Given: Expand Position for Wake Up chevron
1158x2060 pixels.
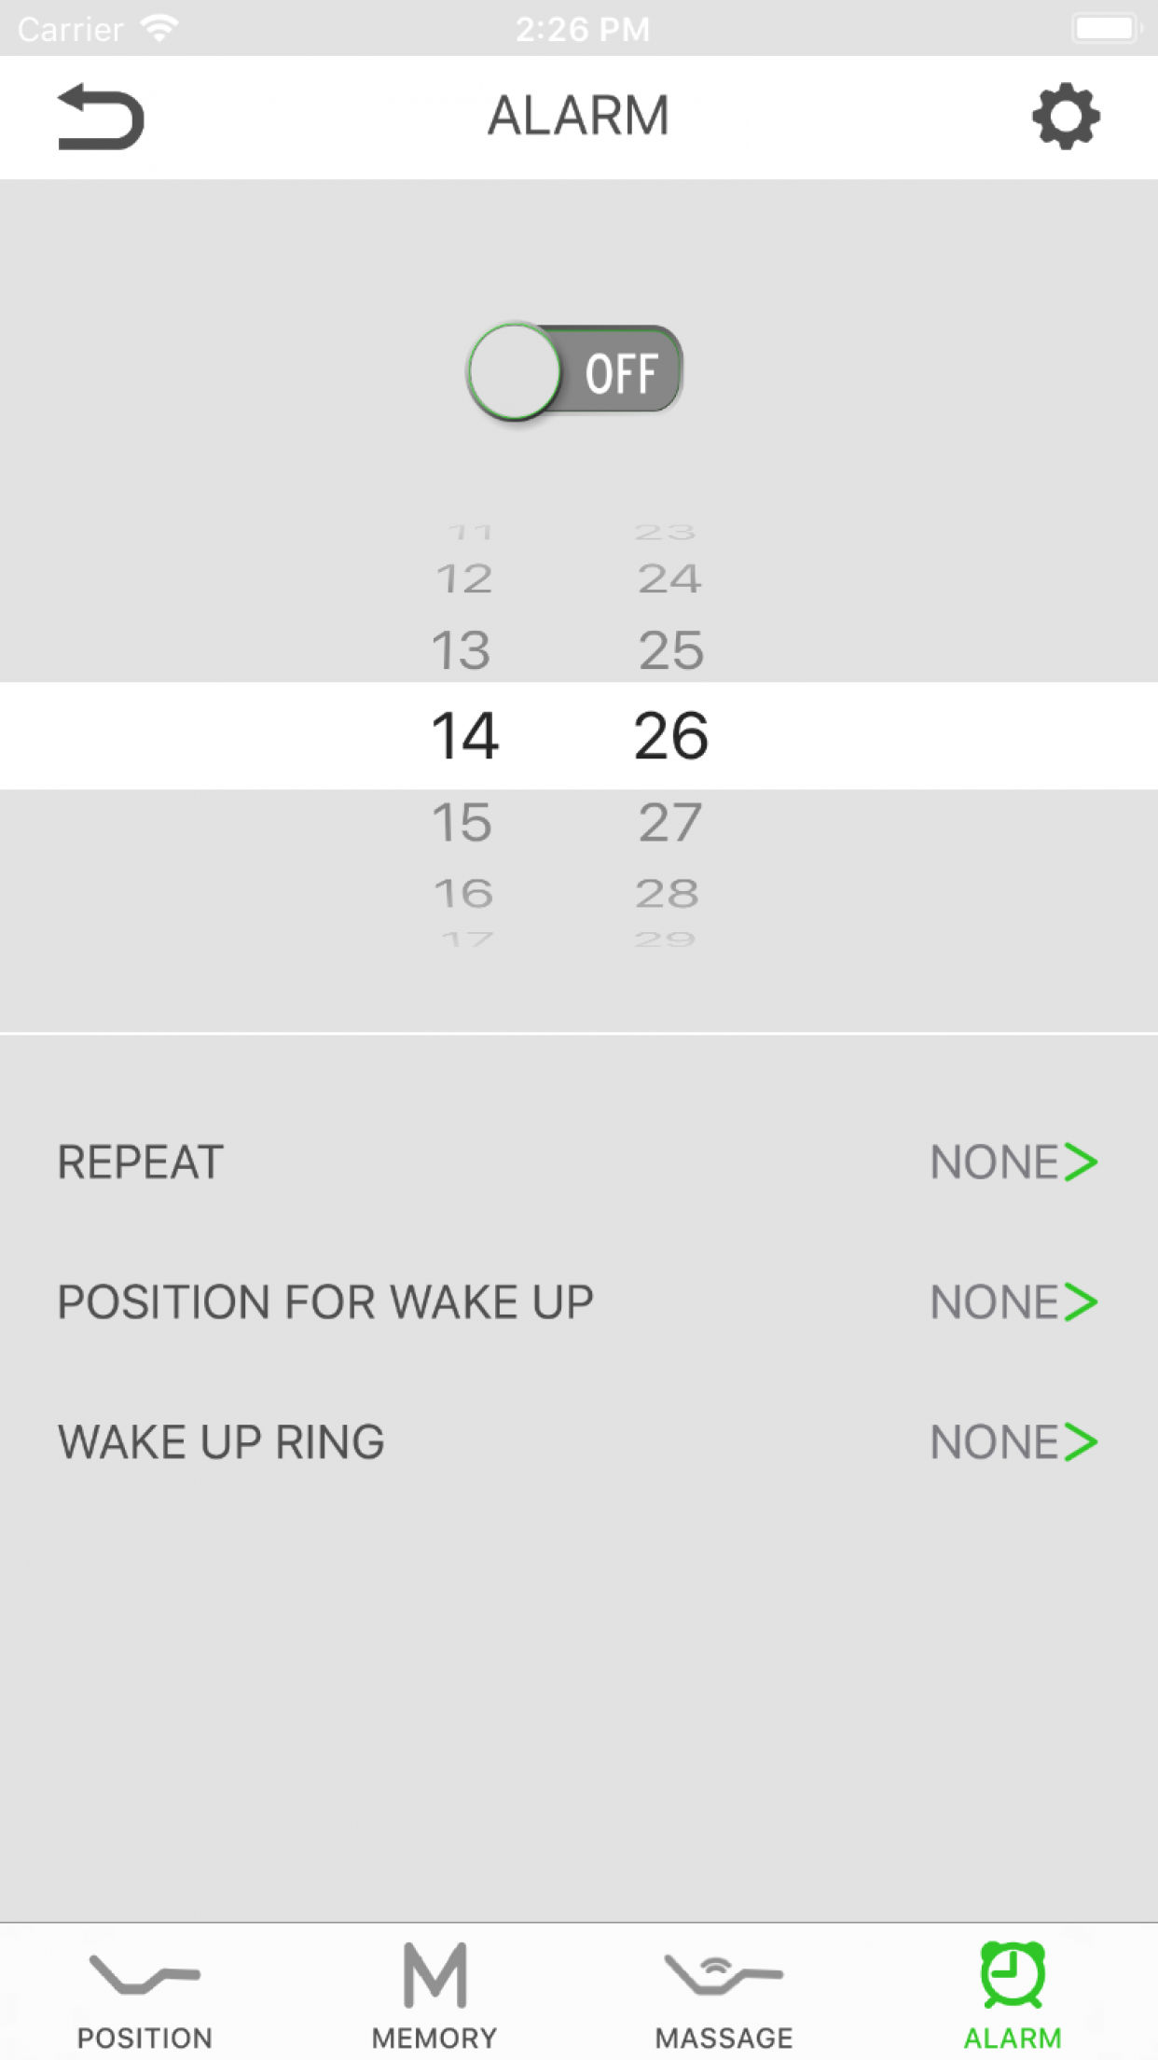Looking at the screenshot, I should coord(1082,1302).
